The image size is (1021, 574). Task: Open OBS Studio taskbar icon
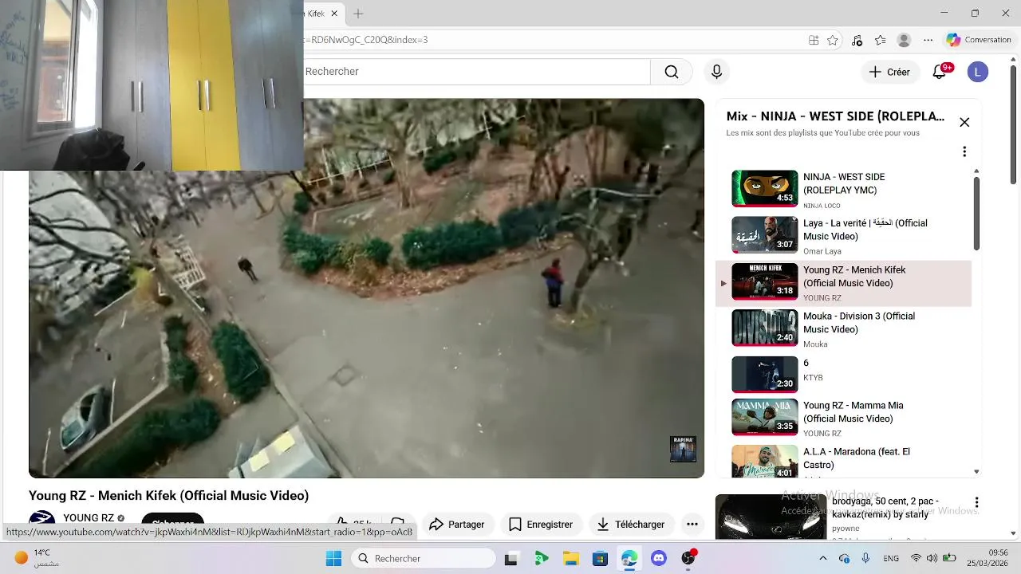pos(688,559)
